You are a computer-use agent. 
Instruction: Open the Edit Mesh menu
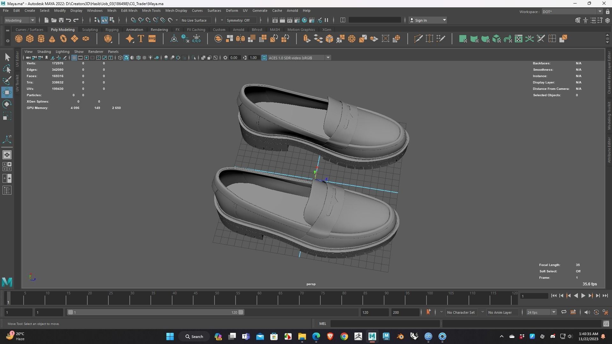pos(129,11)
